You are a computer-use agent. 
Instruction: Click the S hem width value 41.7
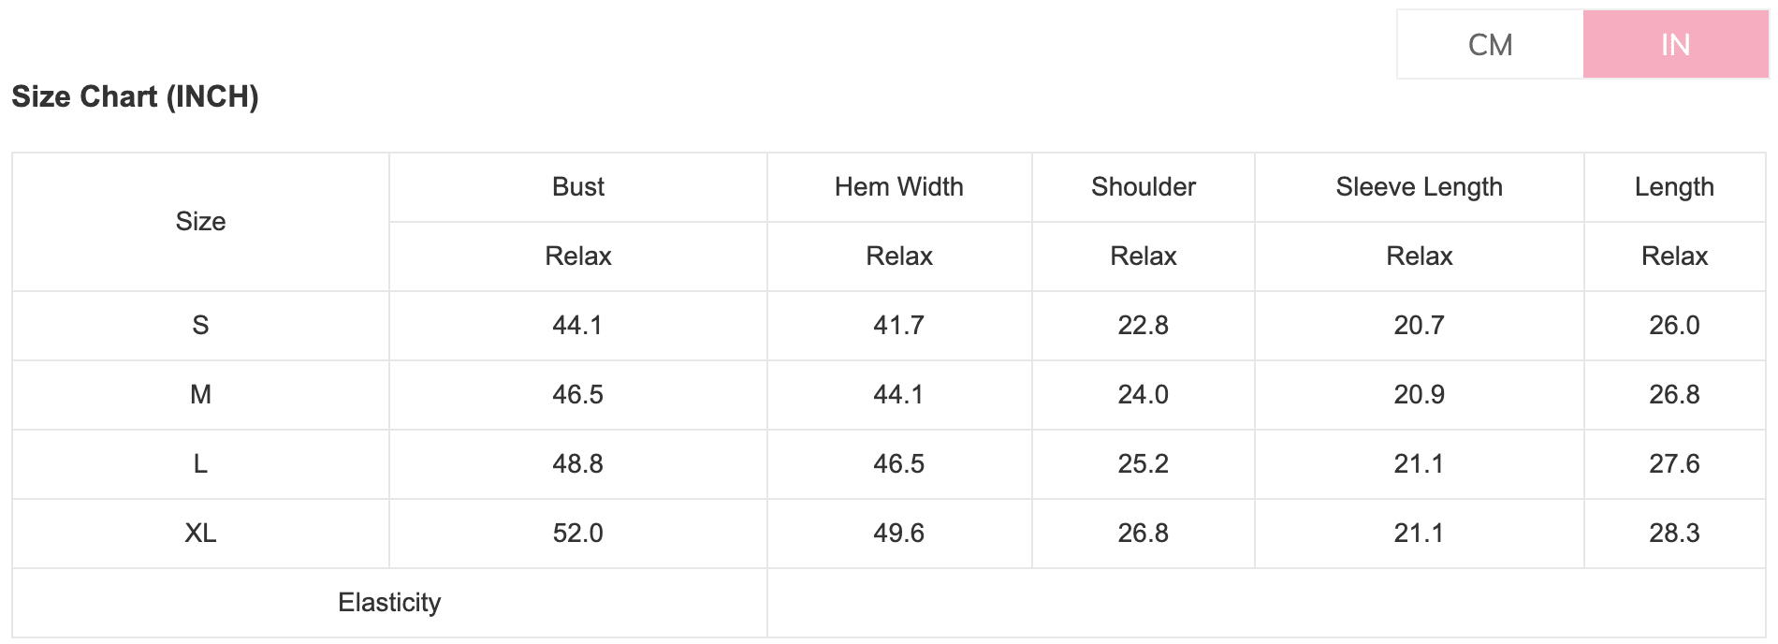click(898, 326)
